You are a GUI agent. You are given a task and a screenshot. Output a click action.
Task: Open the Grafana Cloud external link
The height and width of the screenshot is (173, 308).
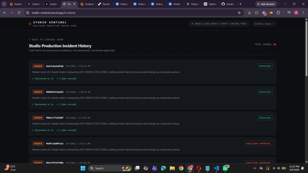click(264, 24)
